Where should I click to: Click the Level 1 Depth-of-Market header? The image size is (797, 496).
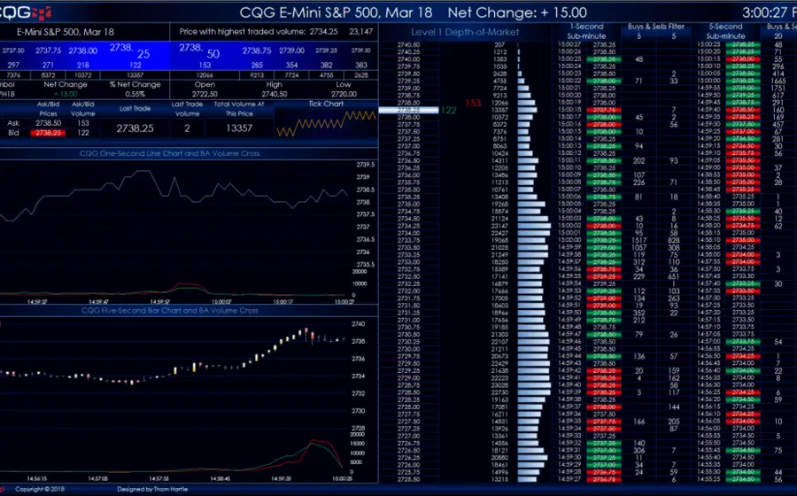pos(465,32)
